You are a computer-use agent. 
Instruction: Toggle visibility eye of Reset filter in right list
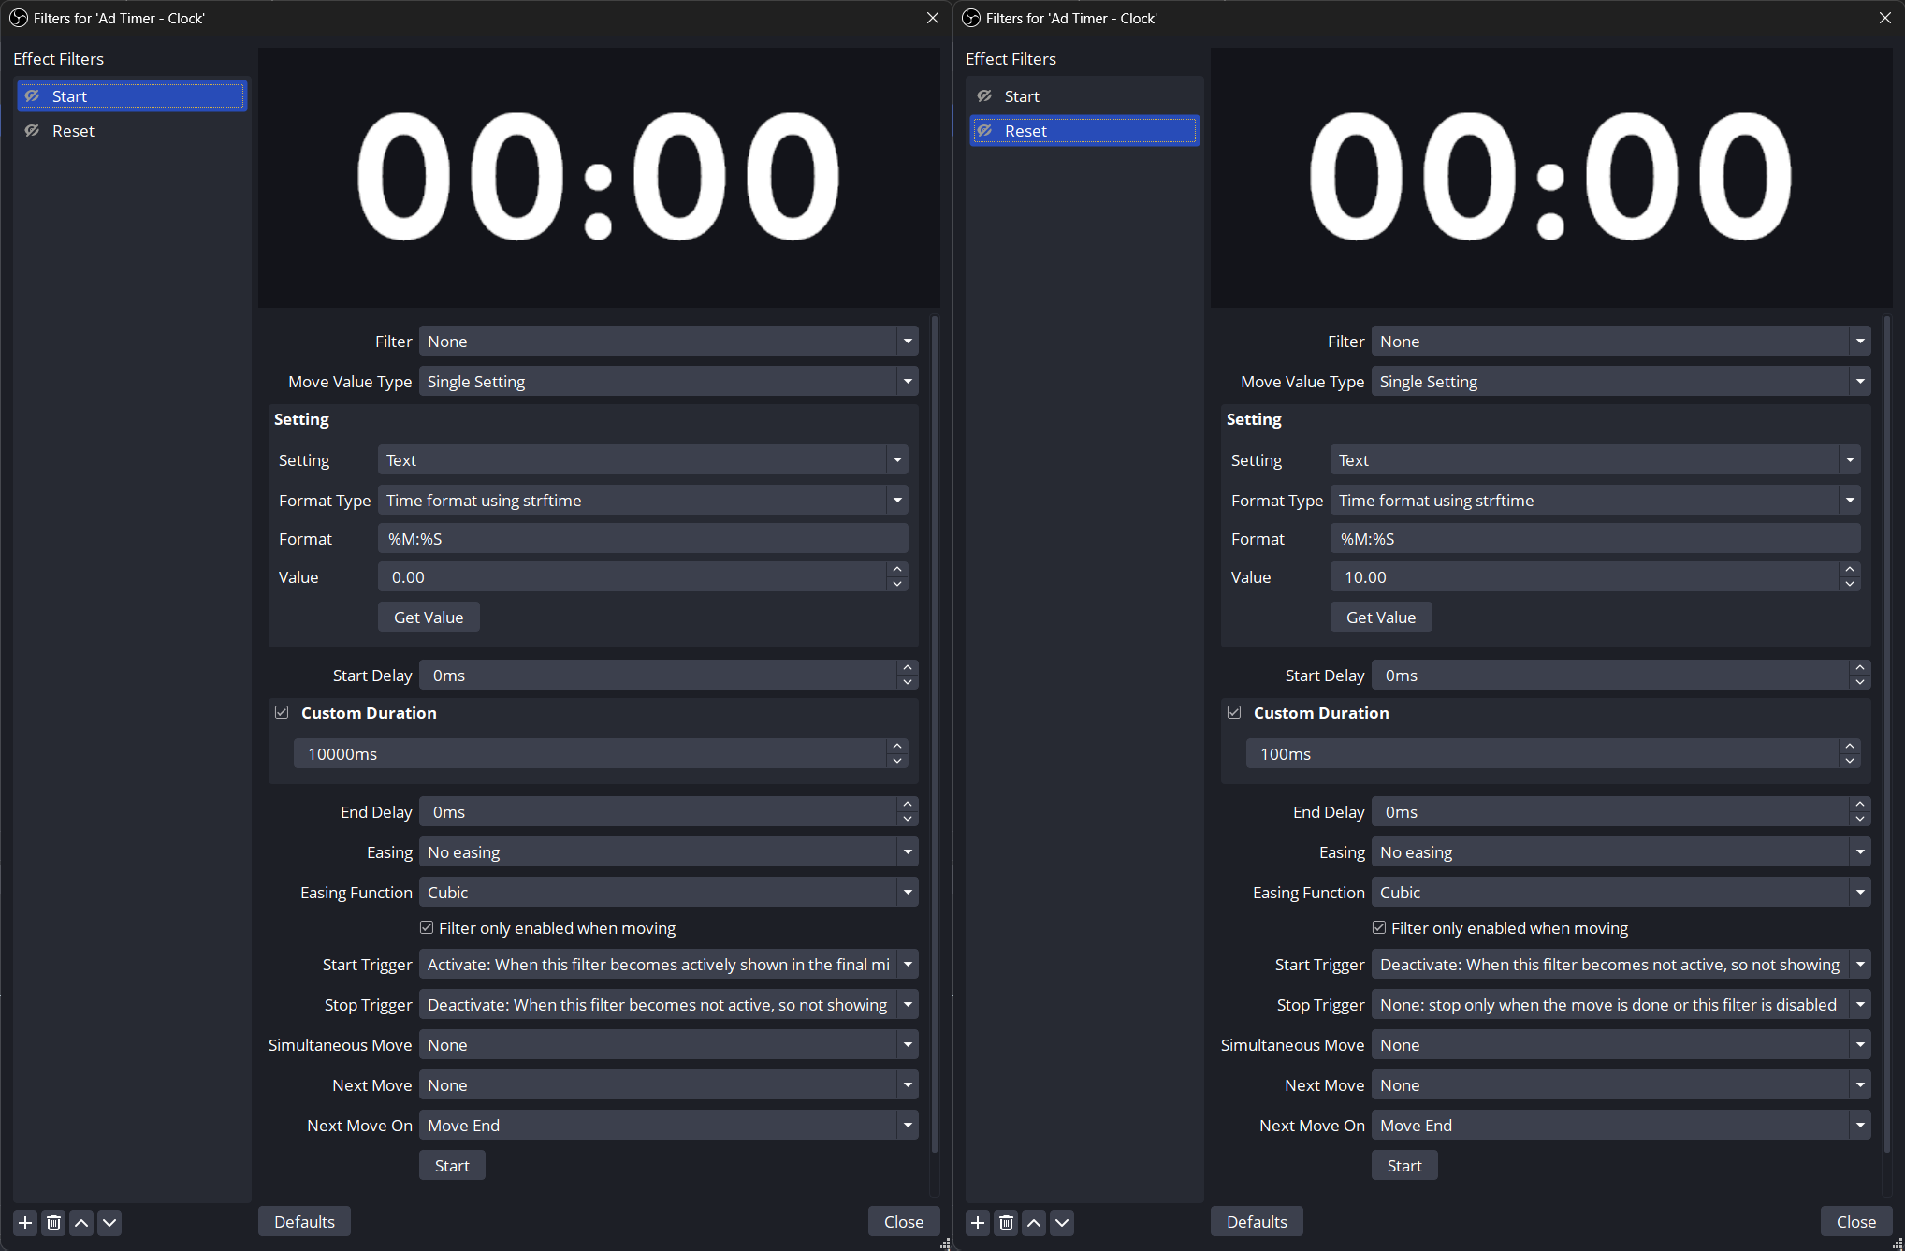[985, 131]
